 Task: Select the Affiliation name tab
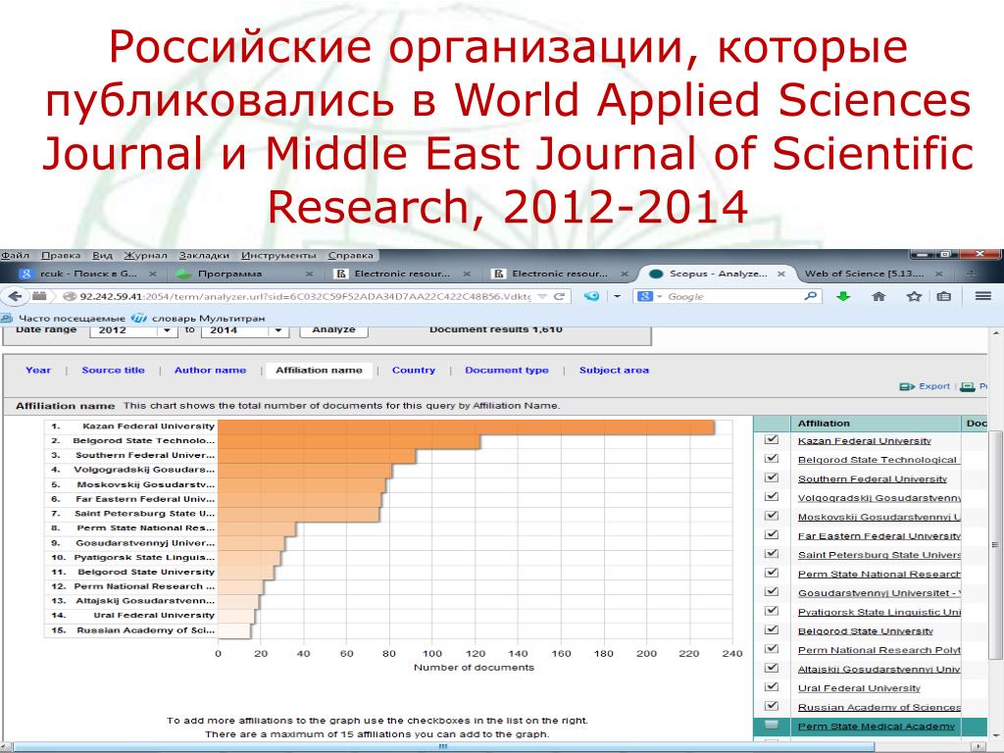tap(319, 370)
